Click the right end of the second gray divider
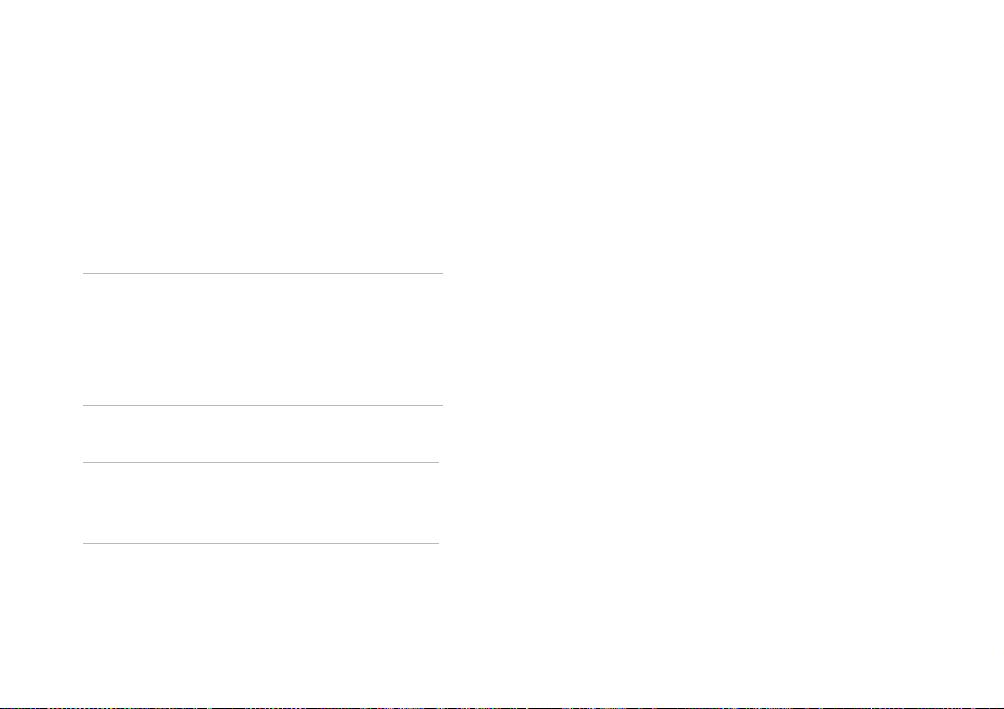This screenshot has width=1004, height=709. 441,405
